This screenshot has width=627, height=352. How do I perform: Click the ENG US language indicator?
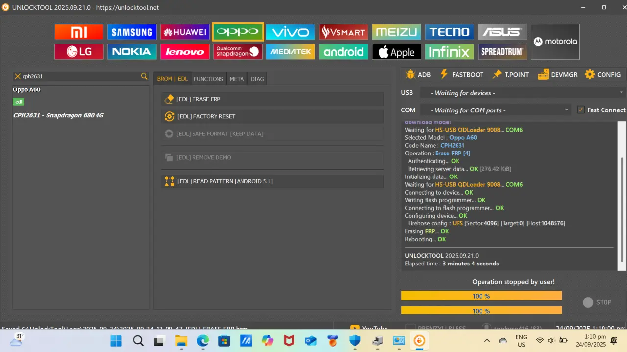click(521, 341)
